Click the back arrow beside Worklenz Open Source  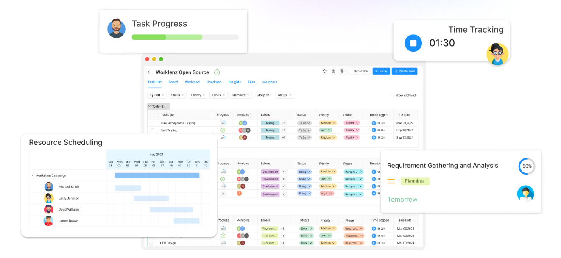pos(149,72)
